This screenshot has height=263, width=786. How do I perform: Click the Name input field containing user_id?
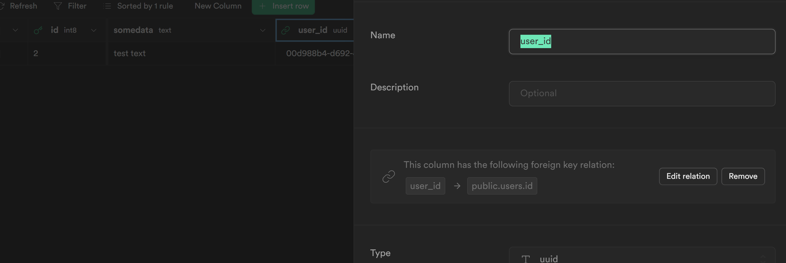point(642,41)
